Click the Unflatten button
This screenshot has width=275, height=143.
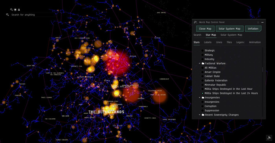253,29
